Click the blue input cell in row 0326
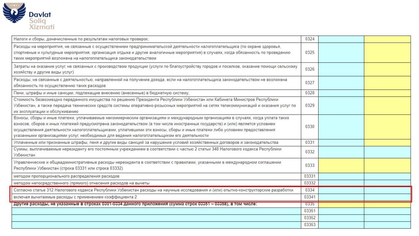Screen dimensions: 419x236 click(341, 69)
